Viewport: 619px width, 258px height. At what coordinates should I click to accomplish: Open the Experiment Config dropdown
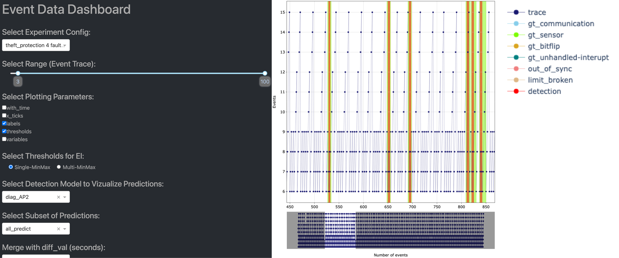pyautogui.click(x=36, y=45)
